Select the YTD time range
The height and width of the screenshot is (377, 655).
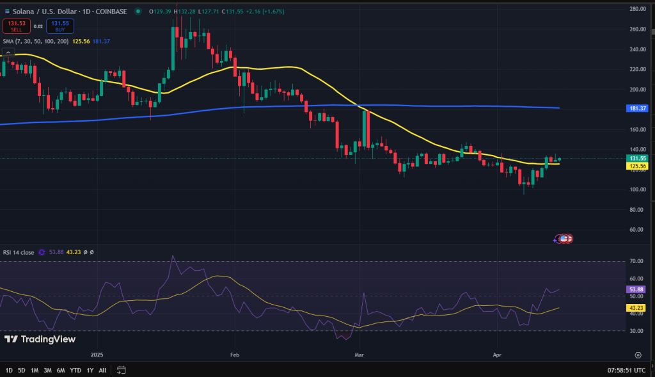[x=75, y=371]
